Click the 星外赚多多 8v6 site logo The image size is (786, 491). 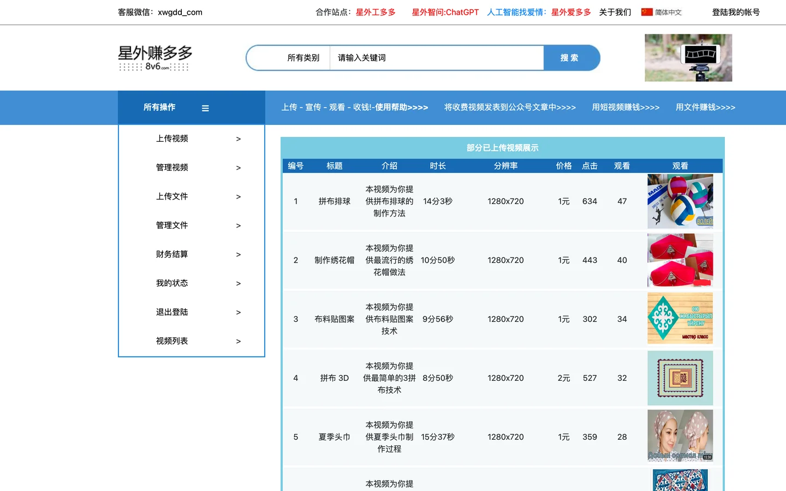pos(155,58)
